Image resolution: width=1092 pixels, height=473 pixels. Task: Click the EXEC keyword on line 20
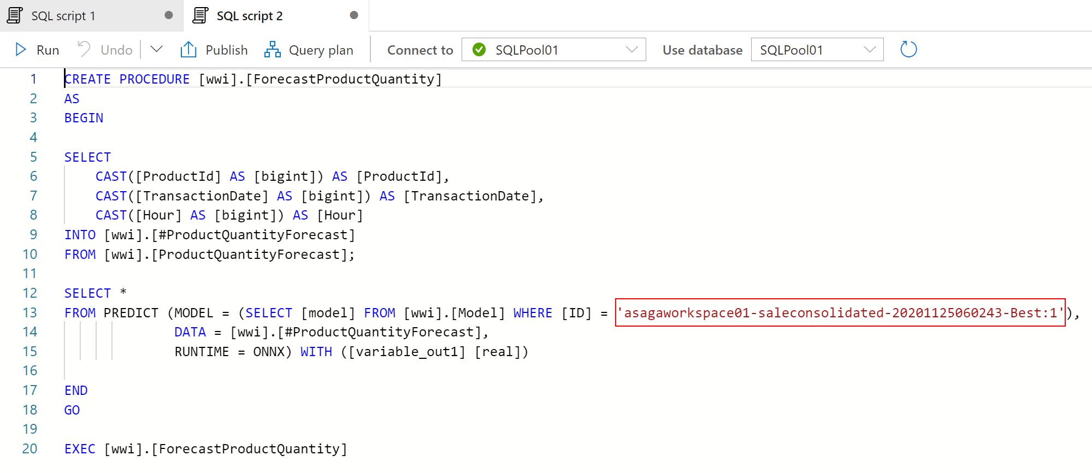pyautogui.click(x=80, y=449)
